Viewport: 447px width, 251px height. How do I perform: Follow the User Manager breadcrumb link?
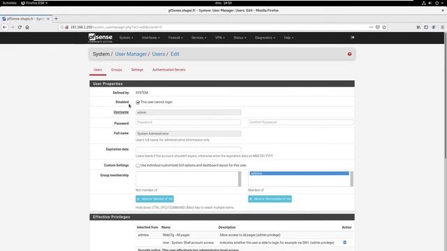click(x=131, y=54)
